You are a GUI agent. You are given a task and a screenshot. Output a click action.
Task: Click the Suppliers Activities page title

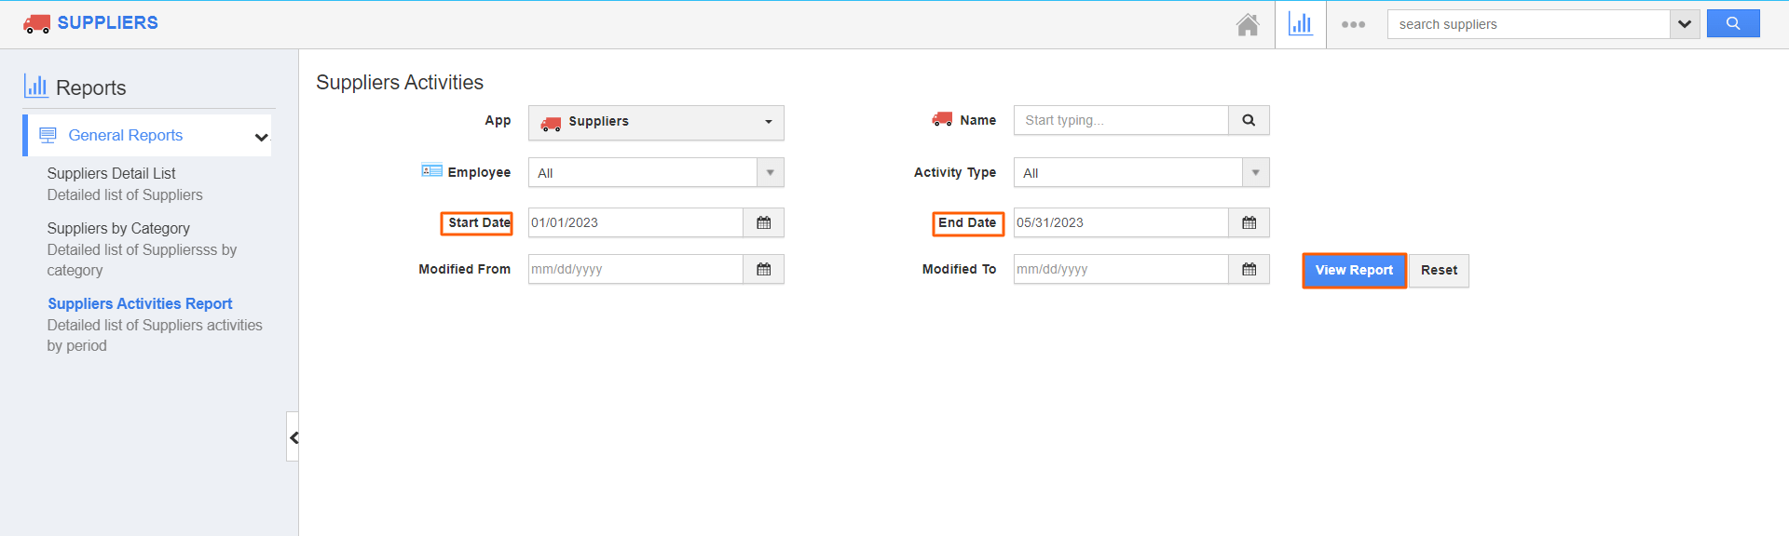click(x=400, y=82)
